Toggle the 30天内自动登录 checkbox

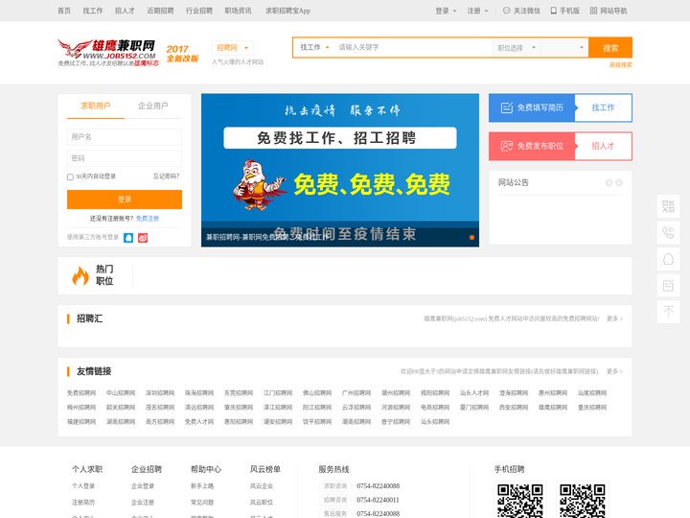70,177
